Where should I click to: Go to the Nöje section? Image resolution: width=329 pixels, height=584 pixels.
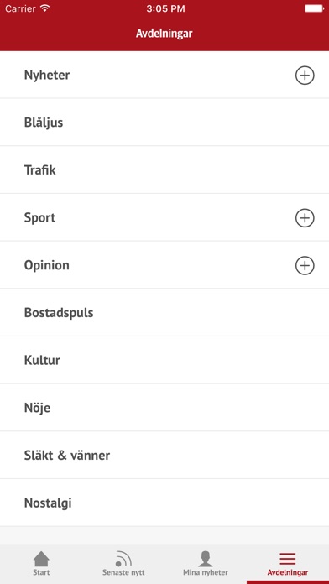pyautogui.click(x=164, y=408)
